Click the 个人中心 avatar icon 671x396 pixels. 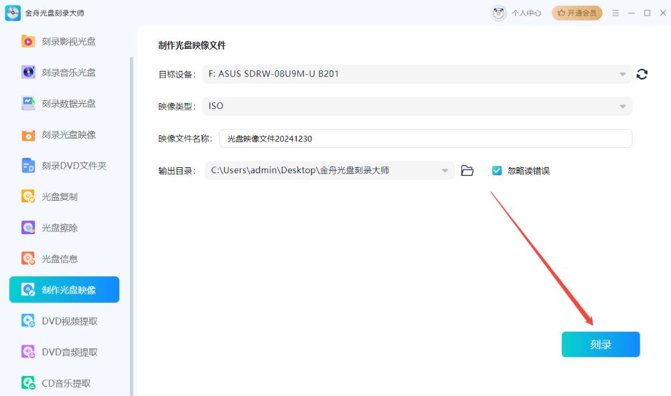pyautogui.click(x=498, y=13)
